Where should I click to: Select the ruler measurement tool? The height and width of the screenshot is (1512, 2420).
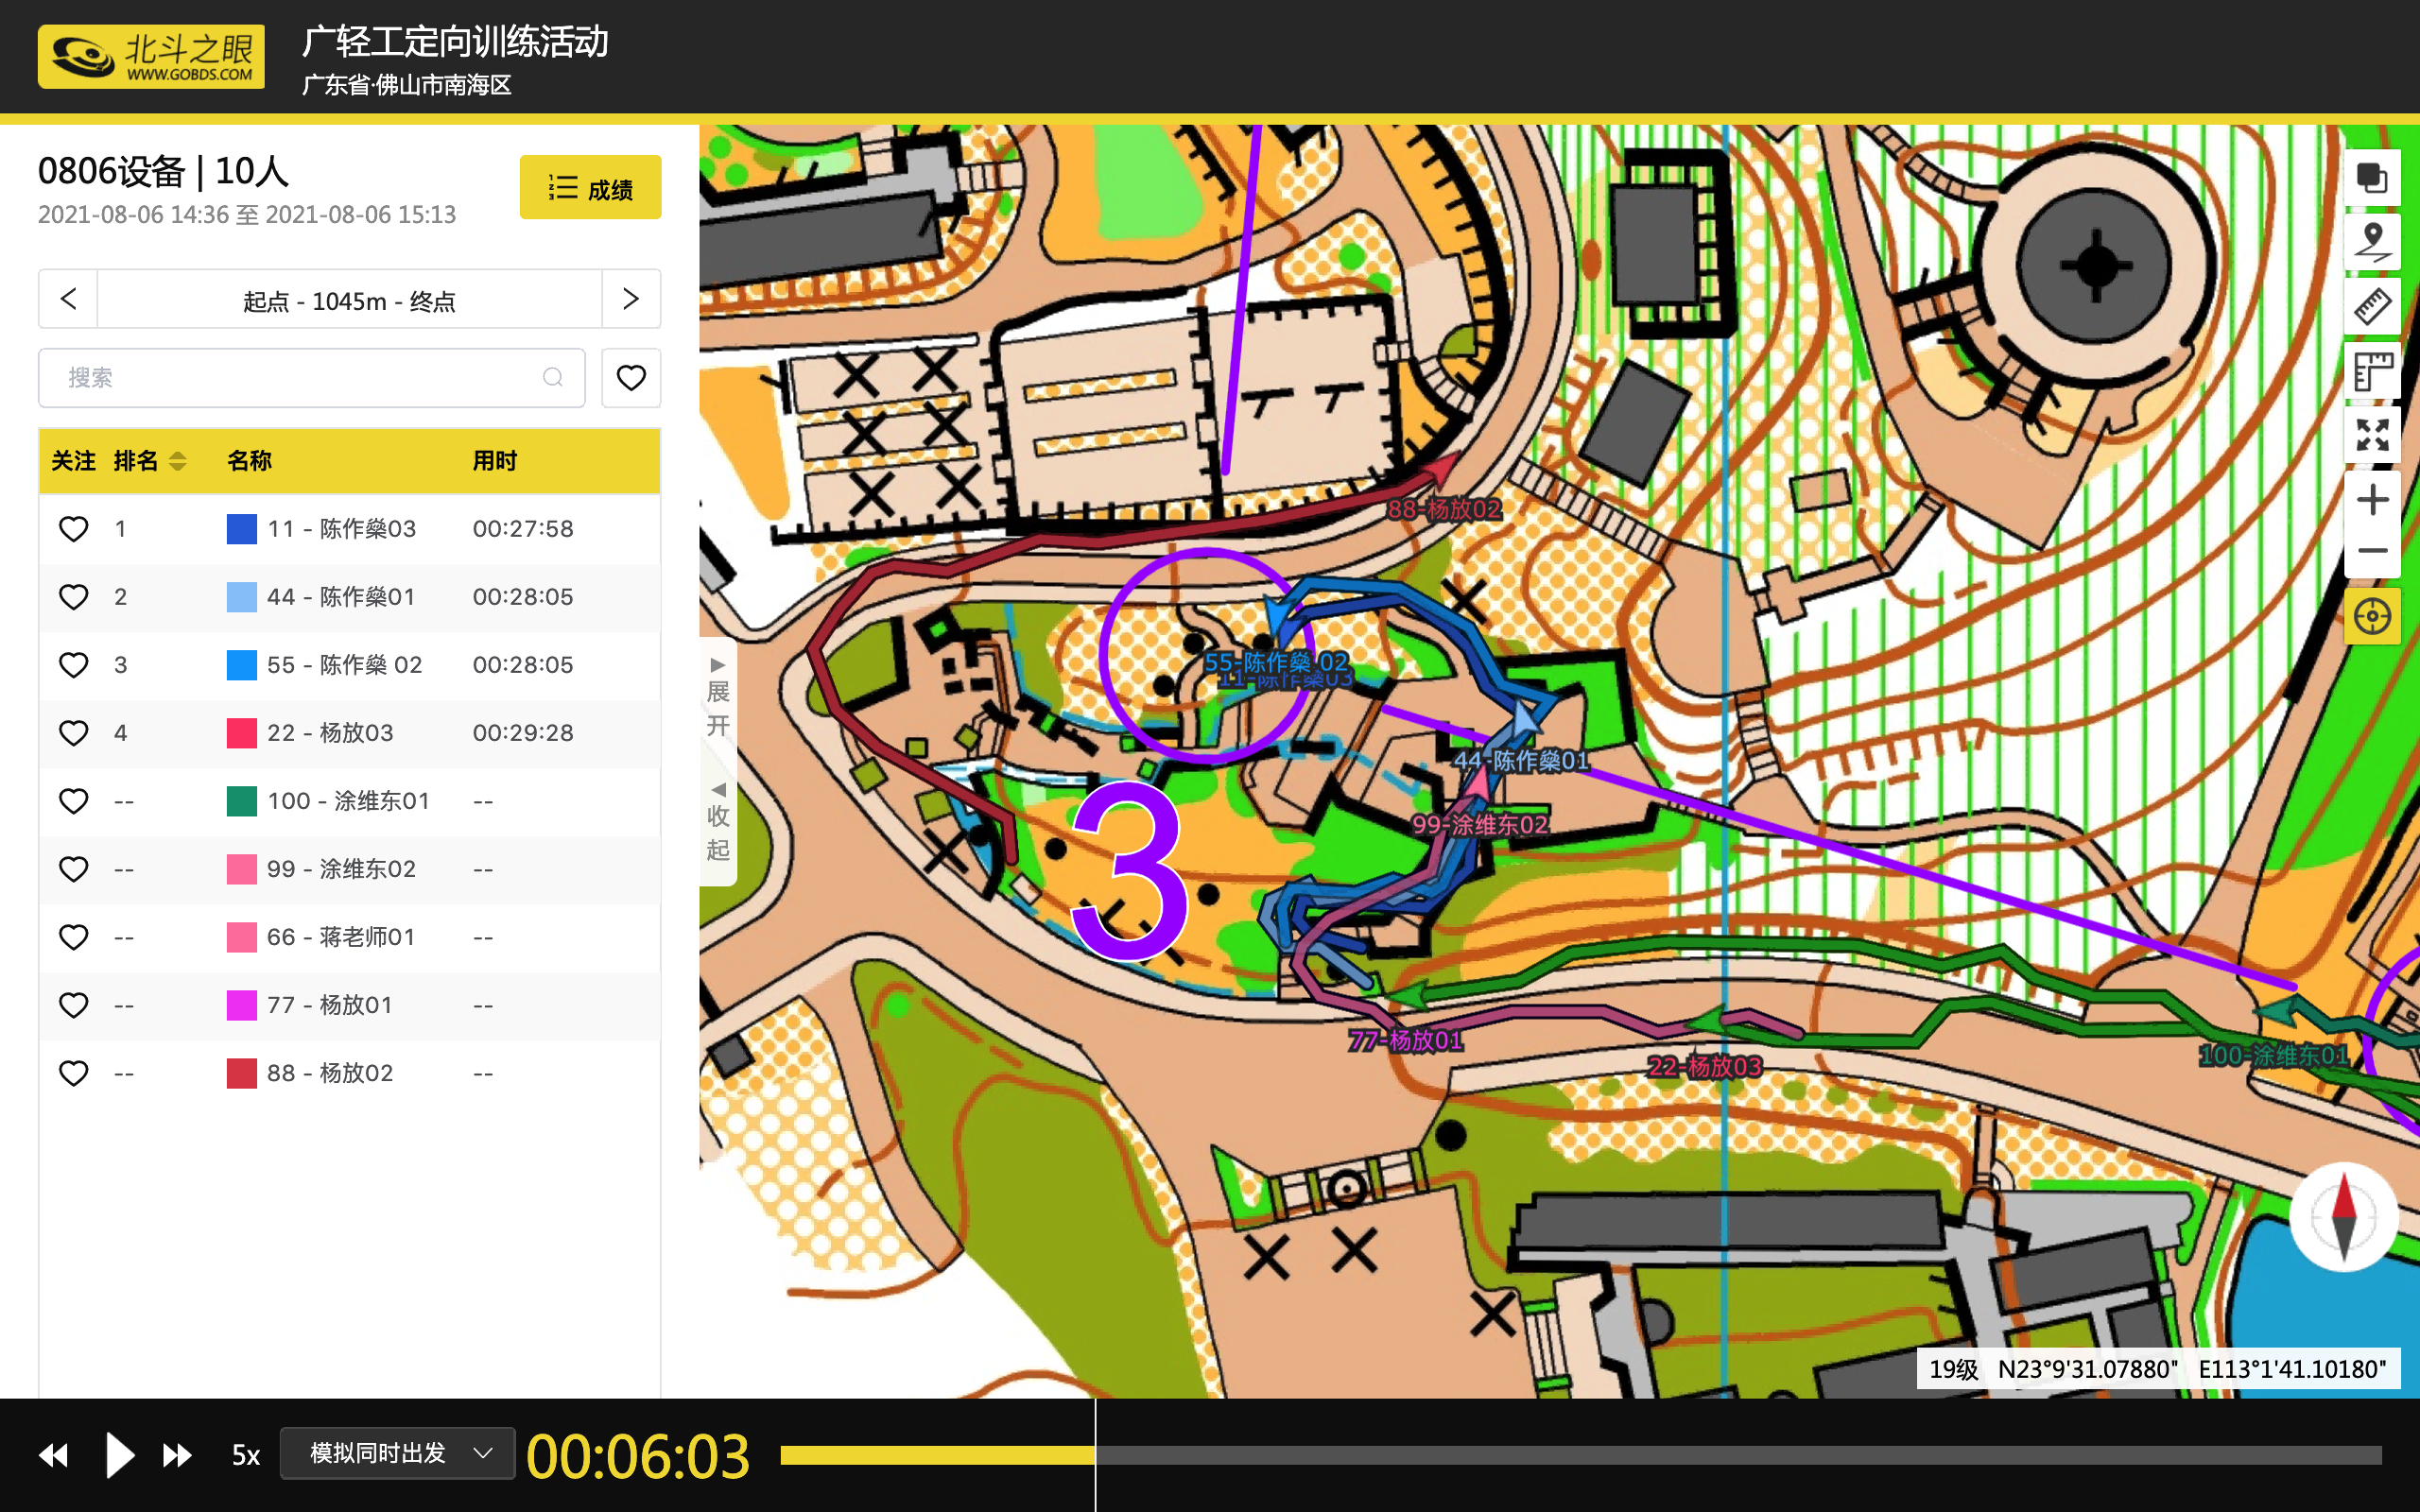tap(2371, 306)
